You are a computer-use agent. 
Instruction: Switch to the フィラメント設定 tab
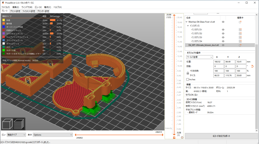(x=29, y=11)
